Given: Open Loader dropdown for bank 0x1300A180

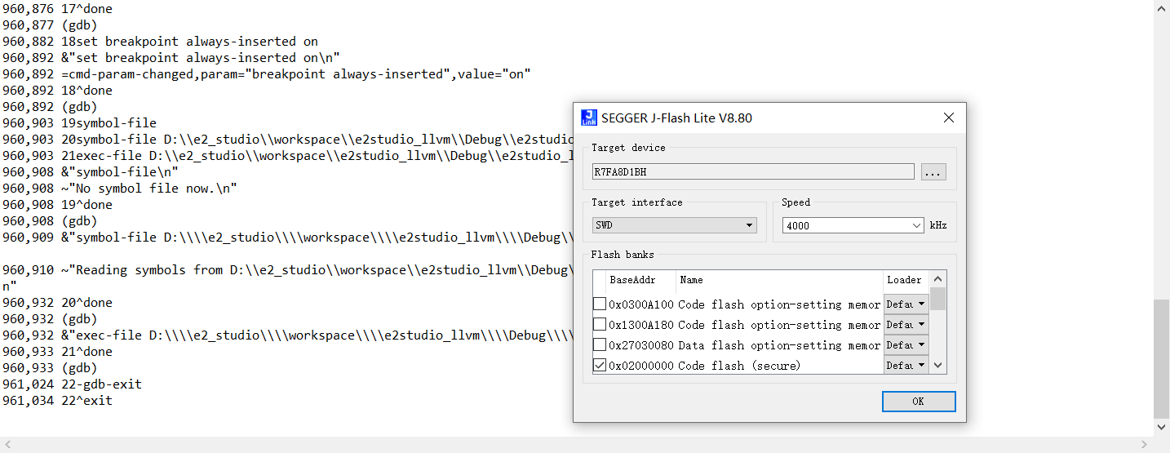Looking at the screenshot, I should point(906,324).
